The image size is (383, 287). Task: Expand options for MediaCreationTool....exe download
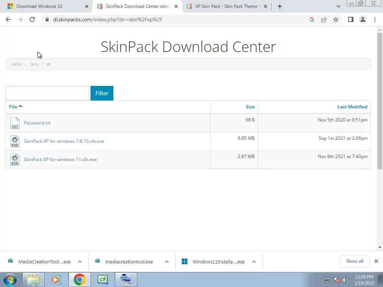(80, 262)
